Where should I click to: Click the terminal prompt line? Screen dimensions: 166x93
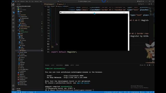[x=69, y=90]
